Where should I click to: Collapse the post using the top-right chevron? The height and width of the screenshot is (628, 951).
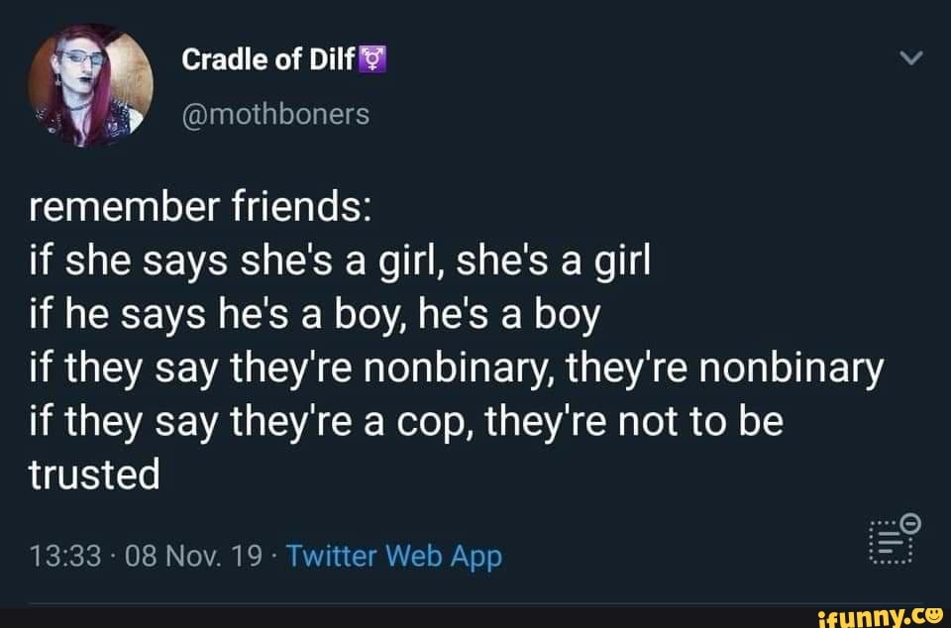click(x=913, y=57)
